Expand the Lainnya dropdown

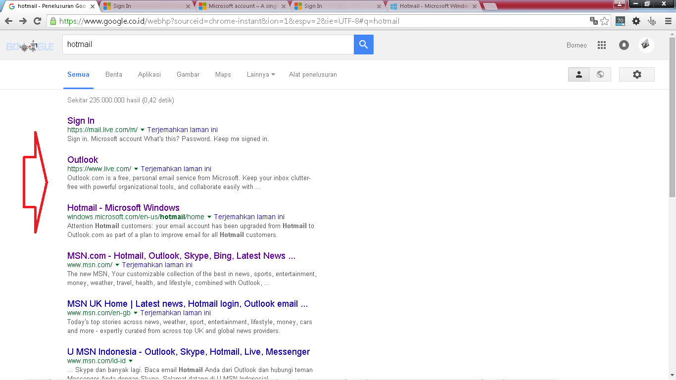261,74
